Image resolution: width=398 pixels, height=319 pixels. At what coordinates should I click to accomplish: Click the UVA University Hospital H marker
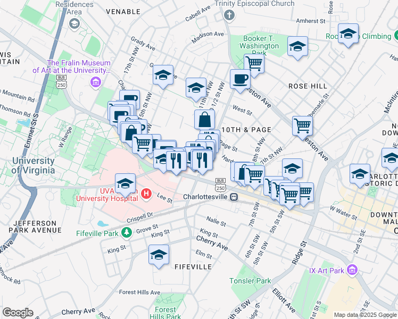tap(146, 194)
